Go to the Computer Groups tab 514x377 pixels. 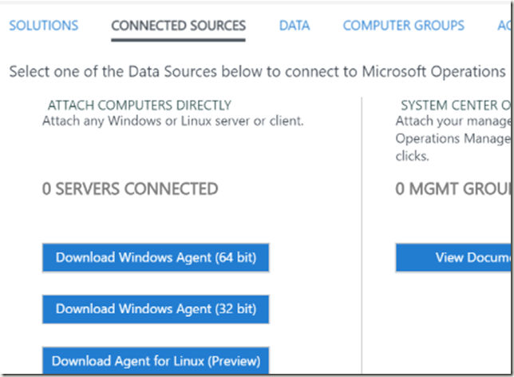(x=404, y=26)
